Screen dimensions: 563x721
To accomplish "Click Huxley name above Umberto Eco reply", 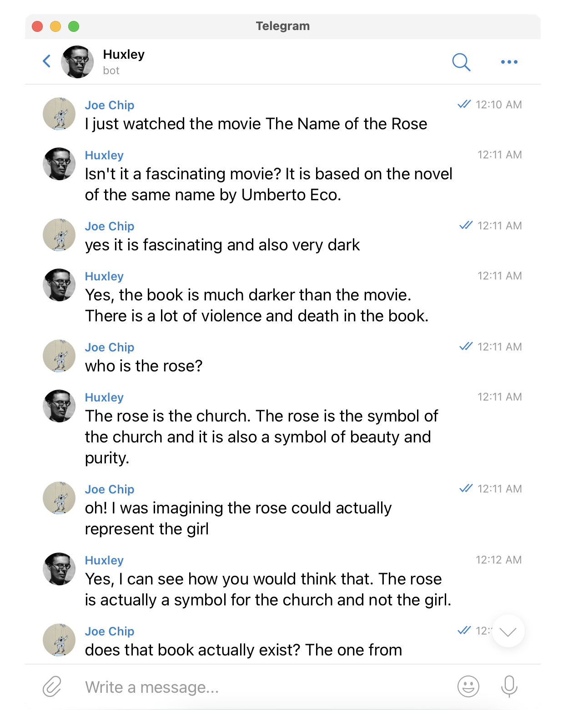I will tap(104, 155).
